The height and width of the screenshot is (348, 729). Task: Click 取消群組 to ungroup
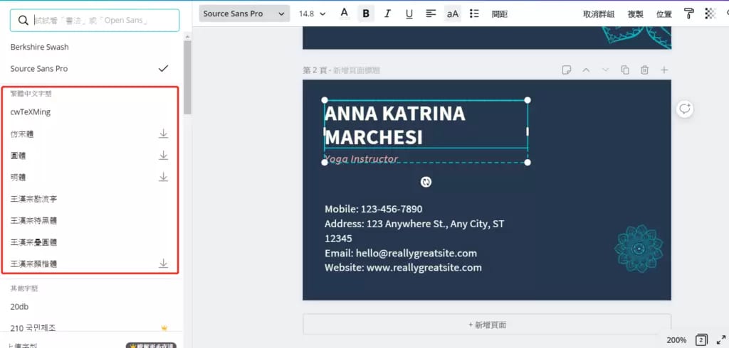pyautogui.click(x=599, y=14)
